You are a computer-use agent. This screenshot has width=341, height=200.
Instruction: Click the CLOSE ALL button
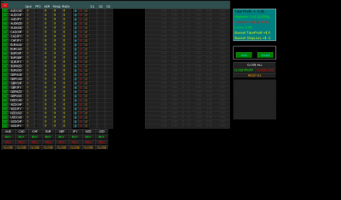[x=255, y=65]
